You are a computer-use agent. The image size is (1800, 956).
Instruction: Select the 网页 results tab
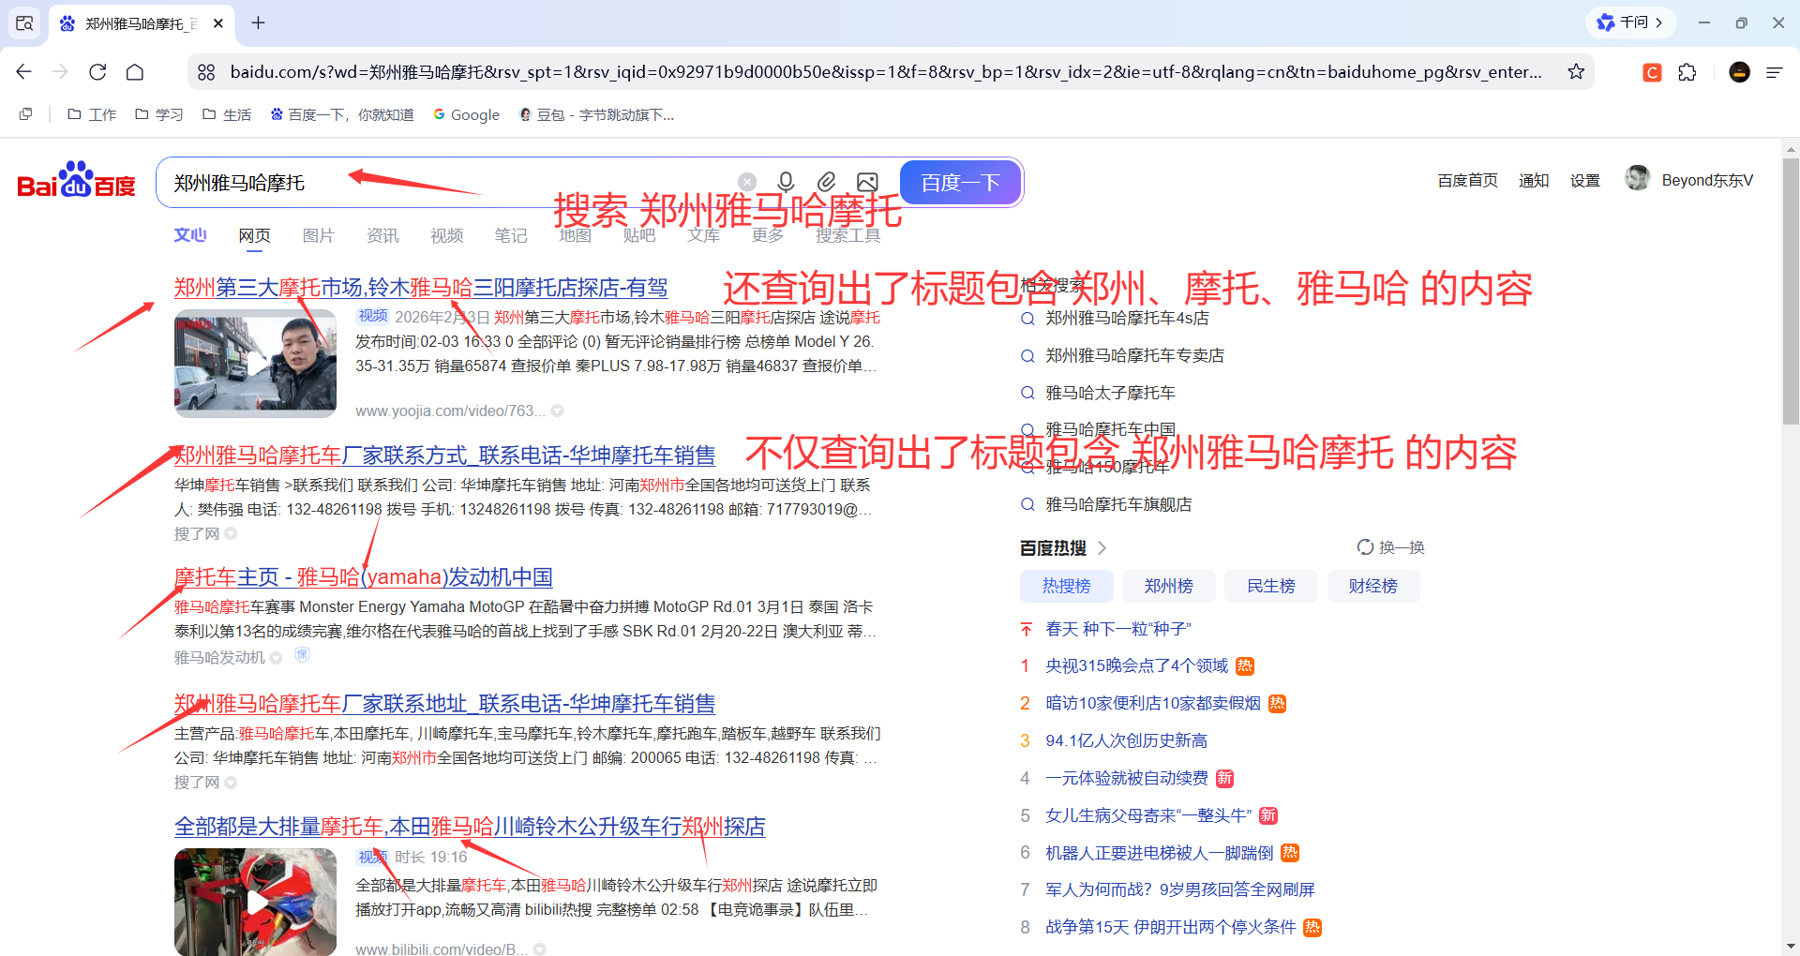pyautogui.click(x=255, y=235)
